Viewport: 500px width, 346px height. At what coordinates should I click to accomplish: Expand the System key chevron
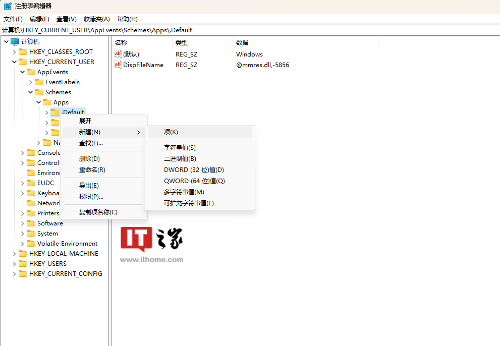(23, 234)
